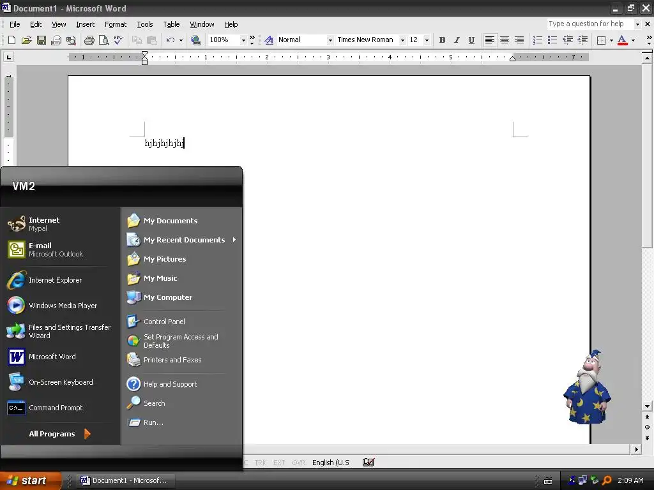Toggle TRK track changes in status bar
Viewport: 654px width, 490px height.
click(x=261, y=463)
